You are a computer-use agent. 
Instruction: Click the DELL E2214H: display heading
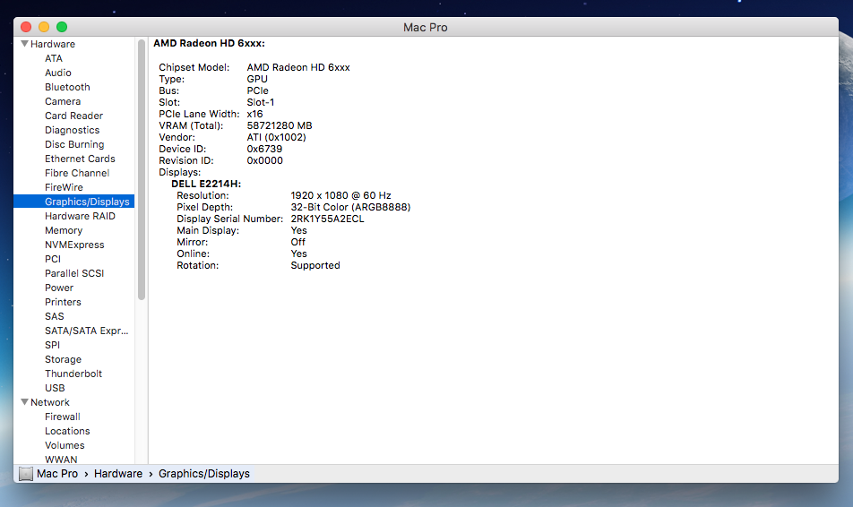point(206,184)
